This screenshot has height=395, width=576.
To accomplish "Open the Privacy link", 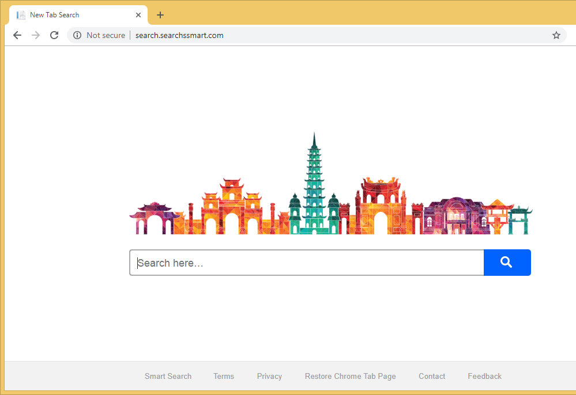I will tap(269, 376).
